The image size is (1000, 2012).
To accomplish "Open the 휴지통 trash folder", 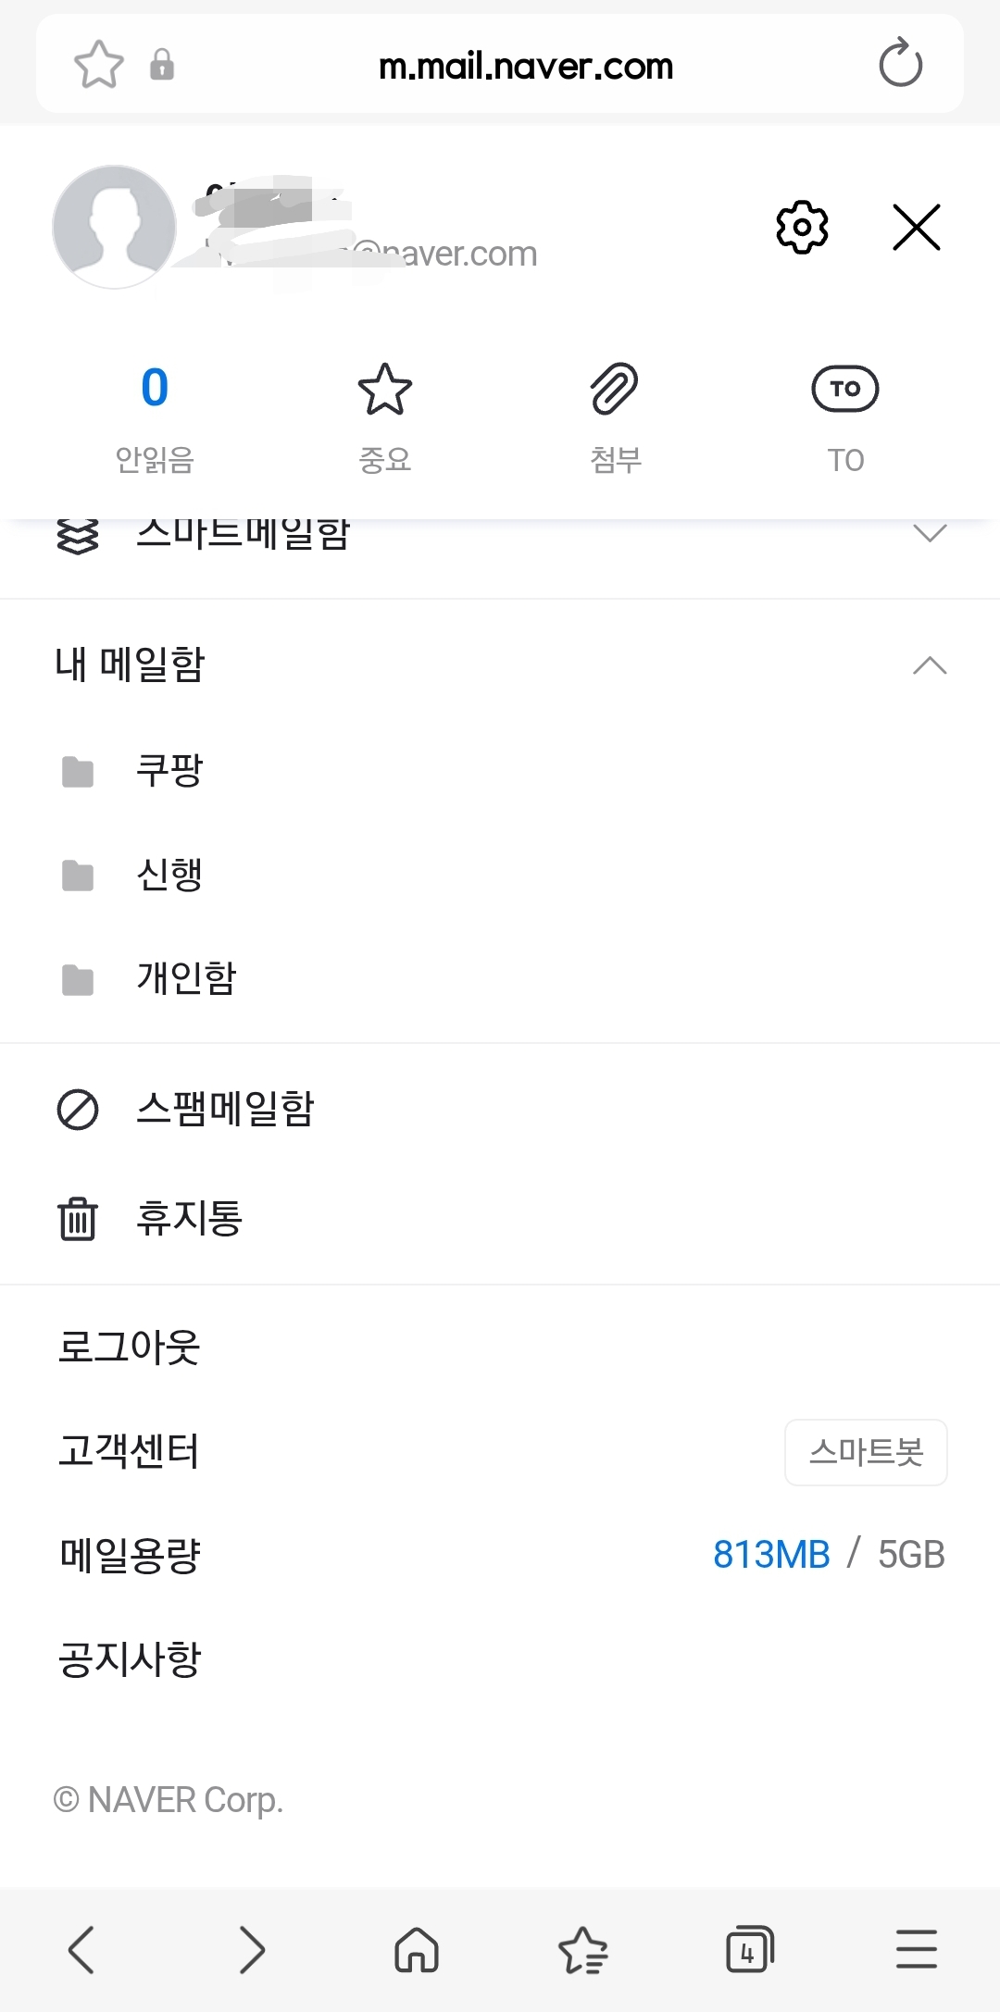I will point(189,1218).
